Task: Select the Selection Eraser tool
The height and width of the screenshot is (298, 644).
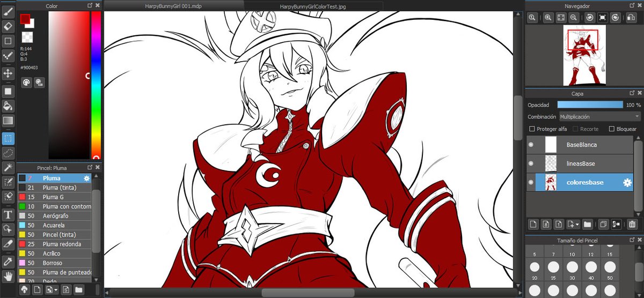Action: 8,197
